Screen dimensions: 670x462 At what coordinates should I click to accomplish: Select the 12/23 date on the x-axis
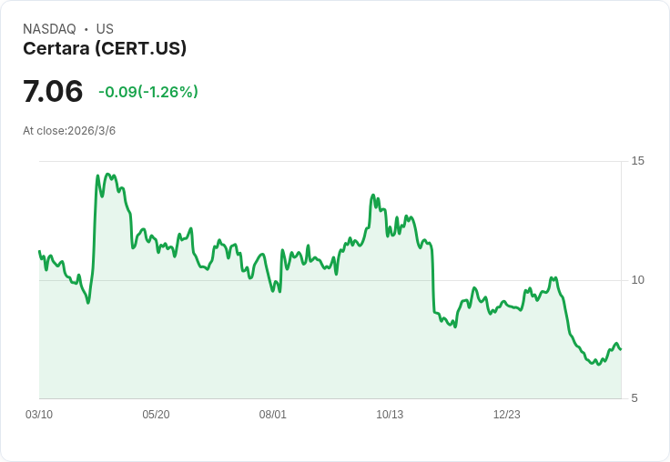[507, 415]
